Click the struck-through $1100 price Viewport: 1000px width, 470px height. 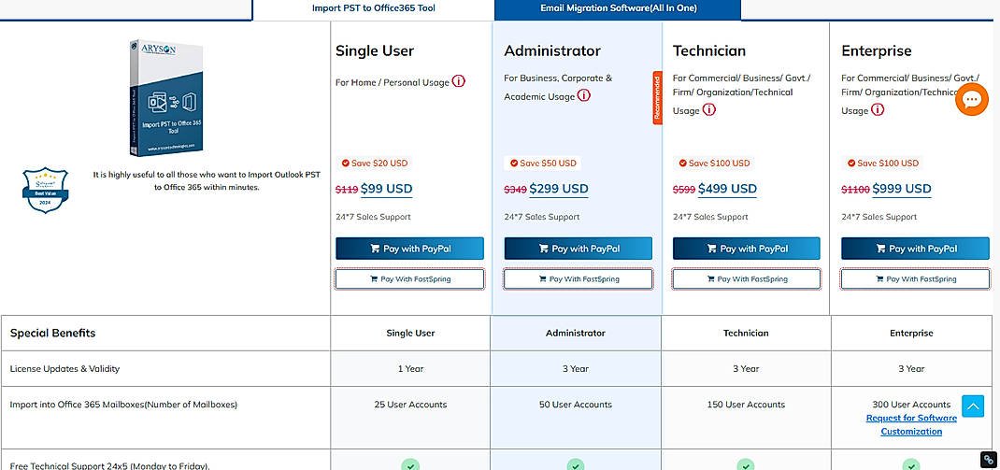(856, 190)
